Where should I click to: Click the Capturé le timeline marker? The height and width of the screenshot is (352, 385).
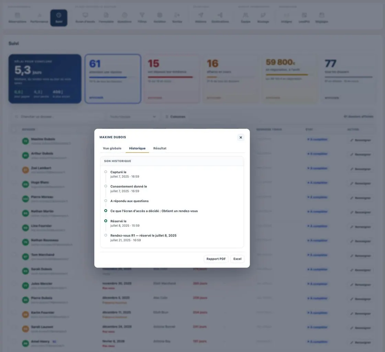pyautogui.click(x=106, y=172)
